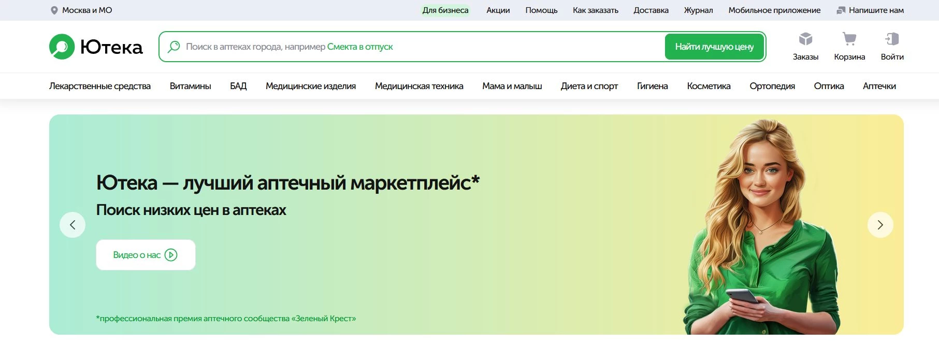
Task: Open Акции page
Action: coord(498,10)
